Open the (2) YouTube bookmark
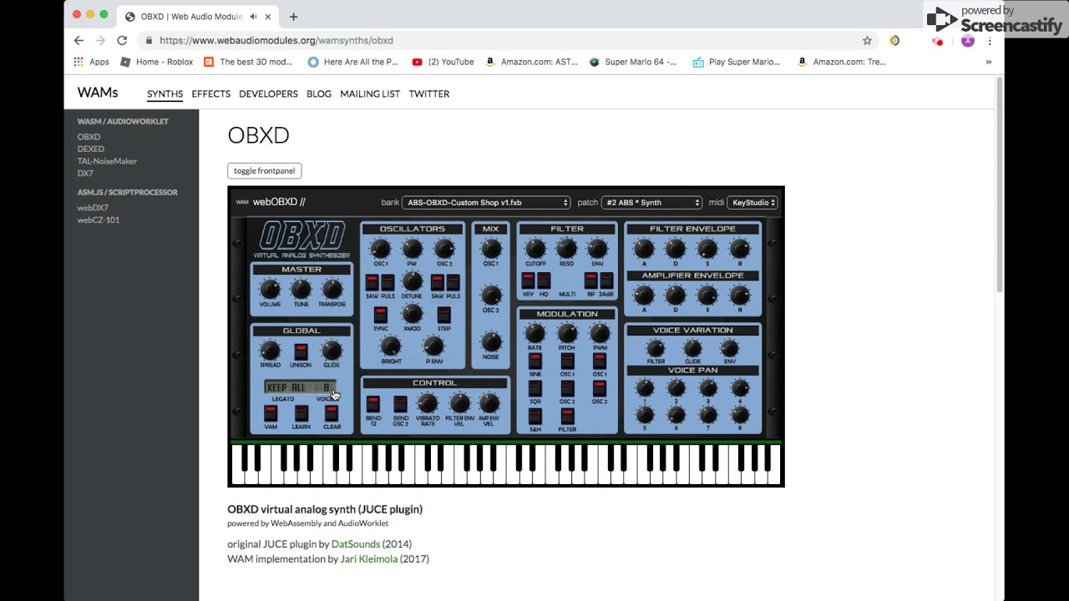This screenshot has width=1069, height=601. (443, 62)
